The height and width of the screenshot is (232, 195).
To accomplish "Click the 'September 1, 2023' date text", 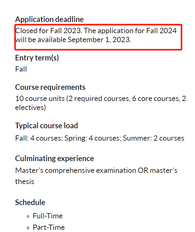I will 99,40.
